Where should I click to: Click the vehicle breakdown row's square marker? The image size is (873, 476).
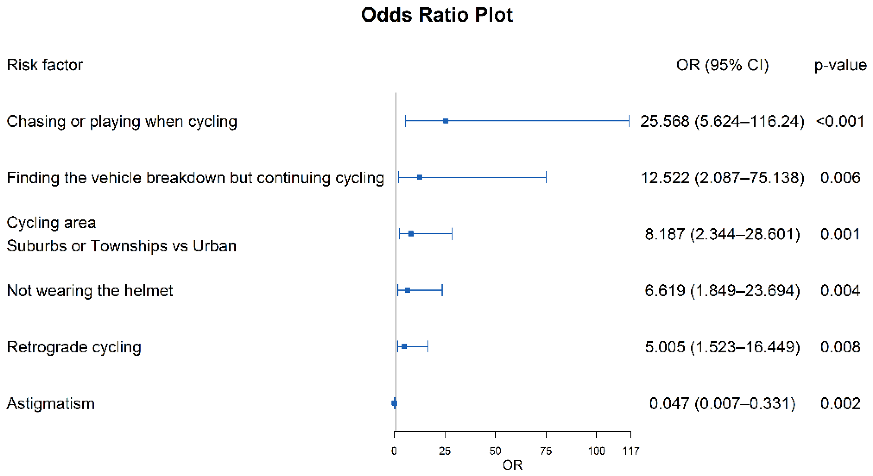[x=419, y=177]
